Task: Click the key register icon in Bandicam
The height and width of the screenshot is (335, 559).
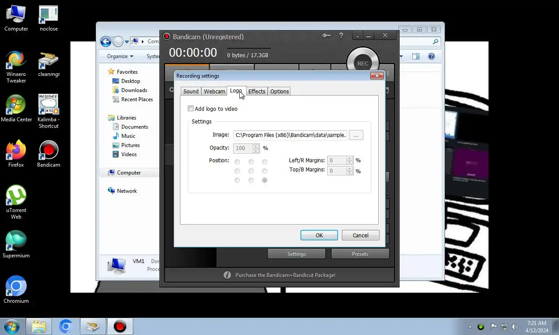Action: pos(326,36)
